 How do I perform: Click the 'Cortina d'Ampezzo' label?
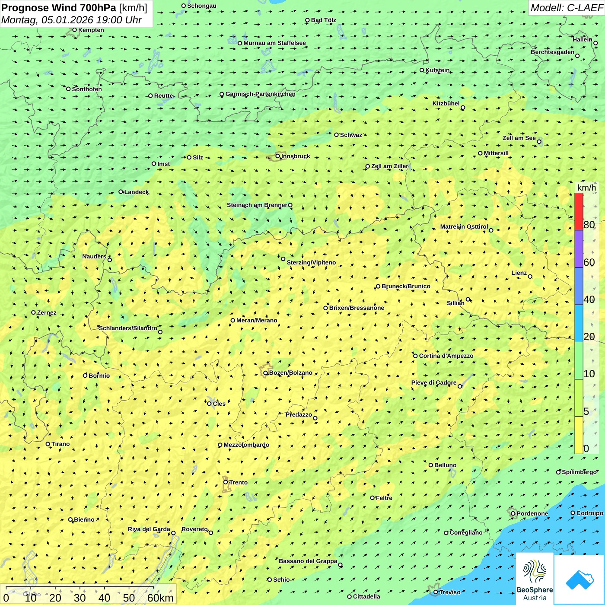point(446,356)
